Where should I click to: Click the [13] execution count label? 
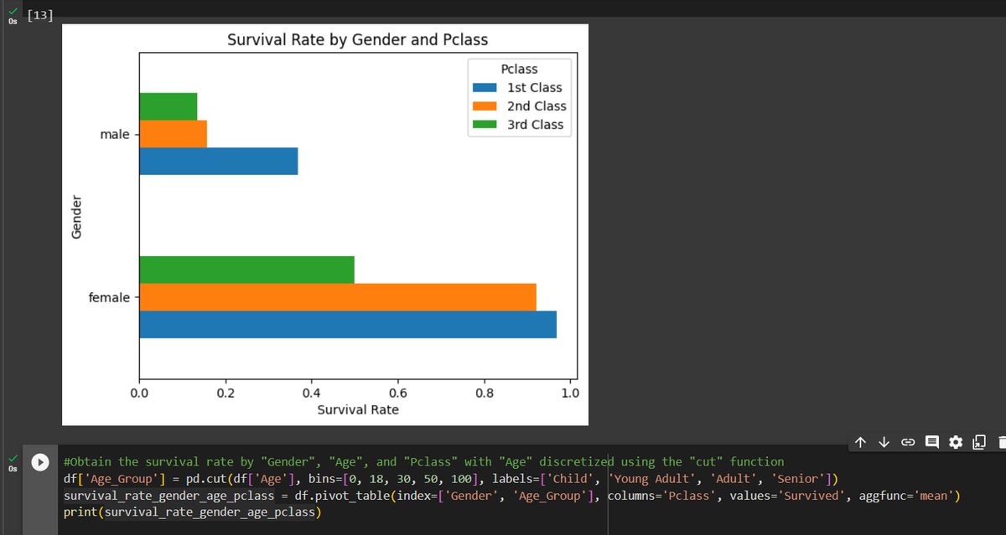[39, 14]
